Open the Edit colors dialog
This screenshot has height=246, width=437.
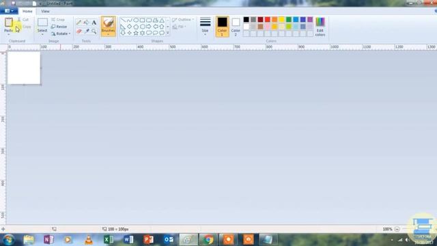(x=320, y=27)
